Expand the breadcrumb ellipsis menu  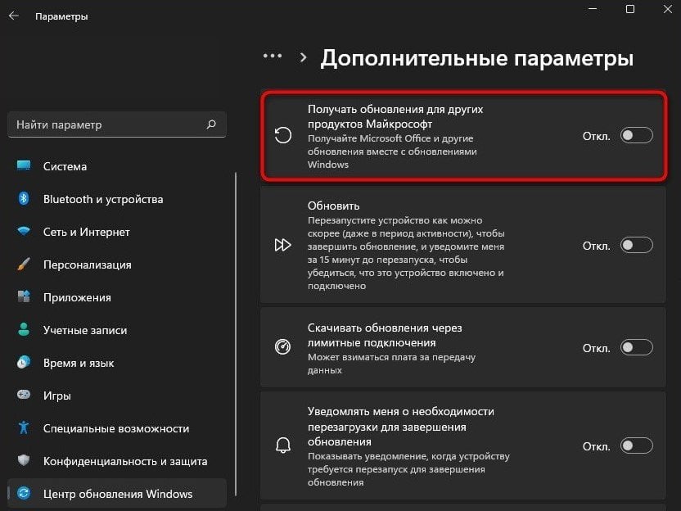pos(273,56)
